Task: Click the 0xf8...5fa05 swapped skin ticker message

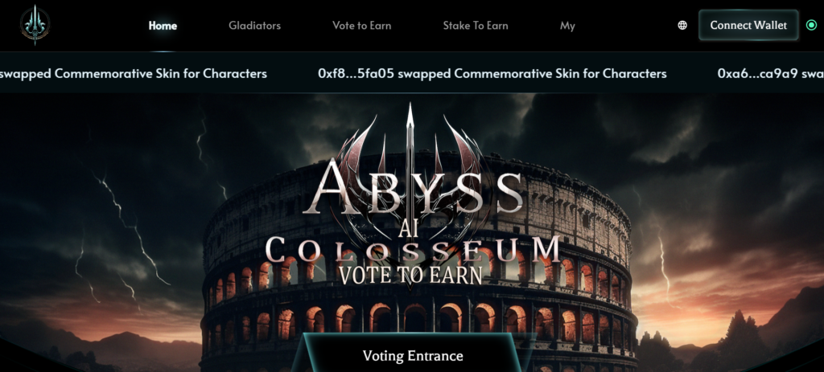Action: pyautogui.click(x=492, y=73)
